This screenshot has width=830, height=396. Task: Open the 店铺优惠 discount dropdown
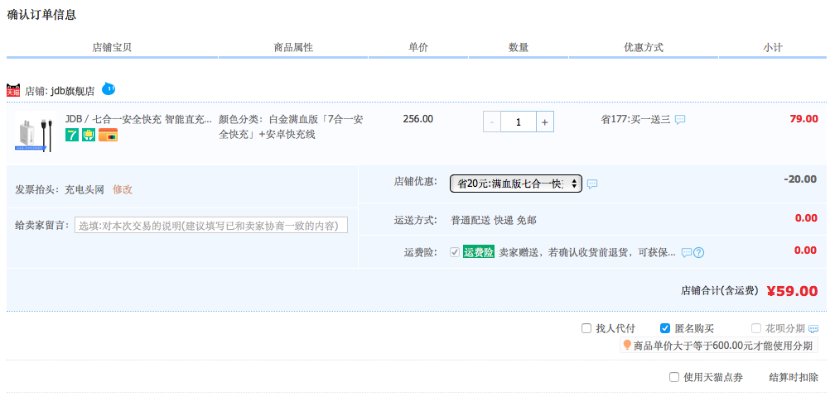515,184
